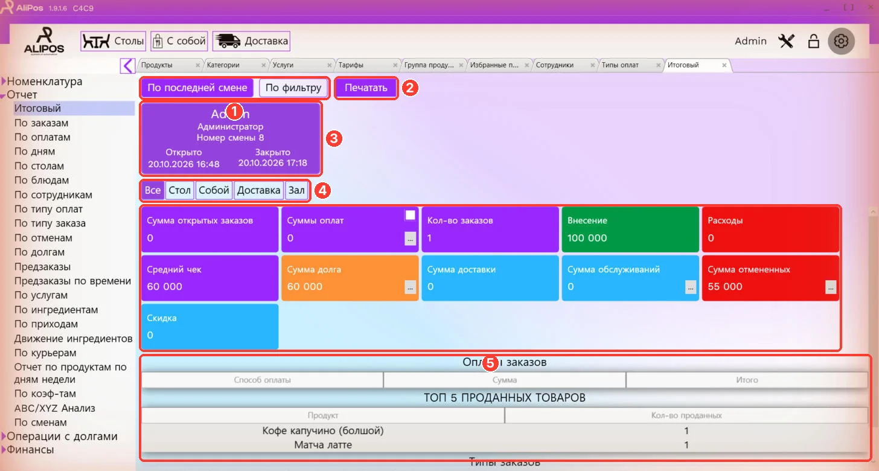Filter orders by Все
The height and width of the screenshot is (471, 879).
pos(153,190)
